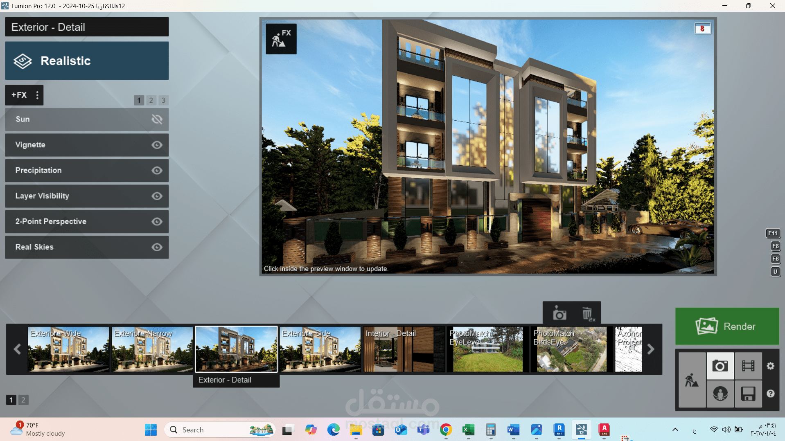
Task: Open Microsoft Excel from the taskbar
Action: coord(468,430)
